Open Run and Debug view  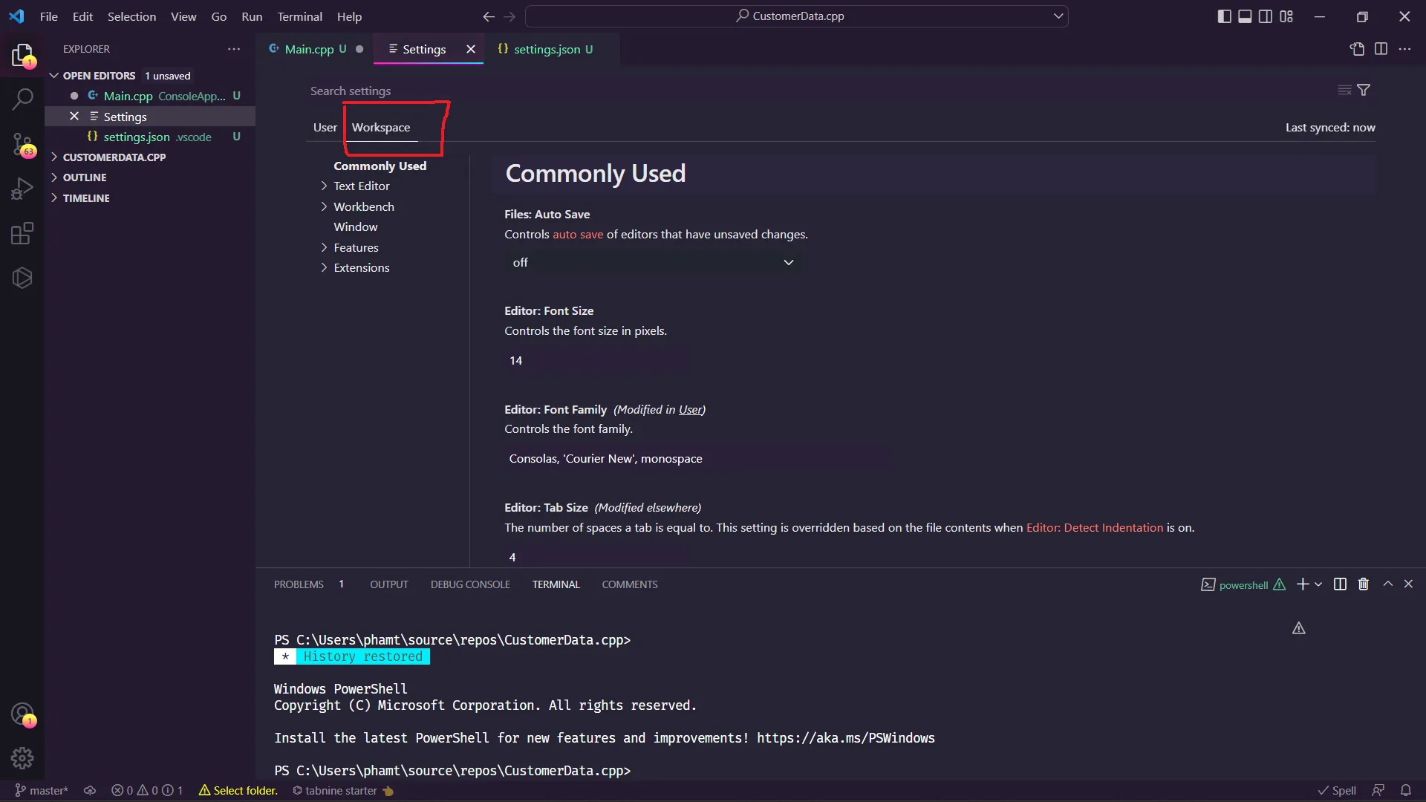coord(22,189)
